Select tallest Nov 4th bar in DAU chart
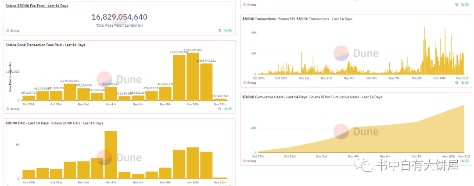Viewport: 474px width, 186px height. (111, 154)
